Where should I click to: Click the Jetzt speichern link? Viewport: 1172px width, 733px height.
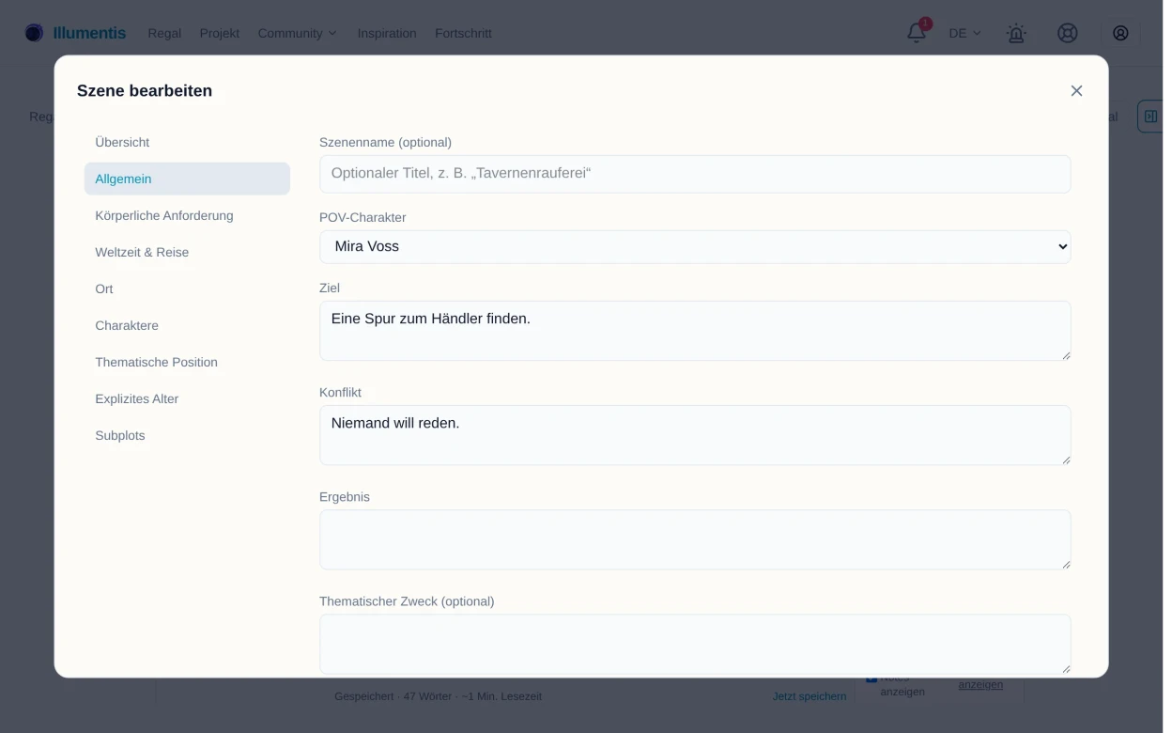(x=810, y=696)
